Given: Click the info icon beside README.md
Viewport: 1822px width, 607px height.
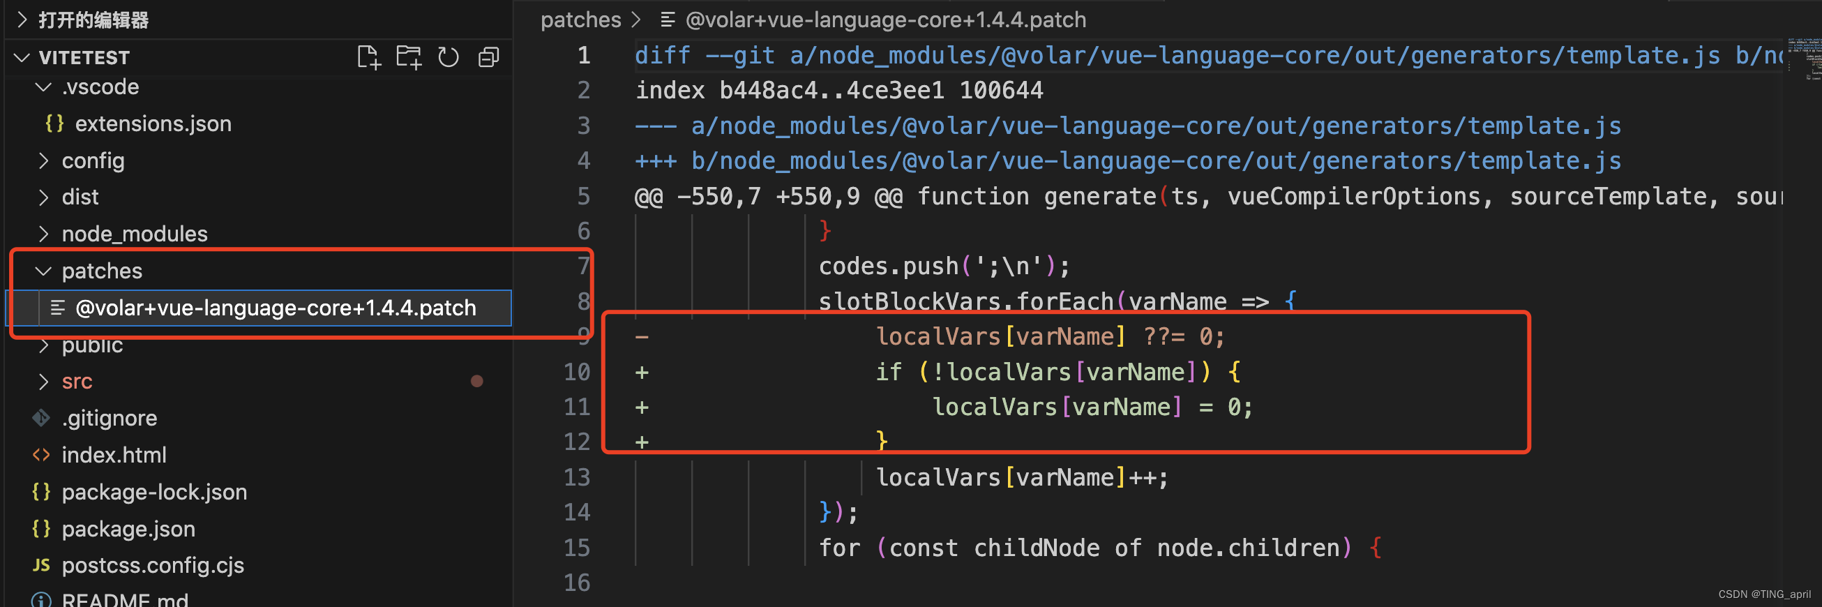Looking at the screenshot, I should (x=41, y=600).
